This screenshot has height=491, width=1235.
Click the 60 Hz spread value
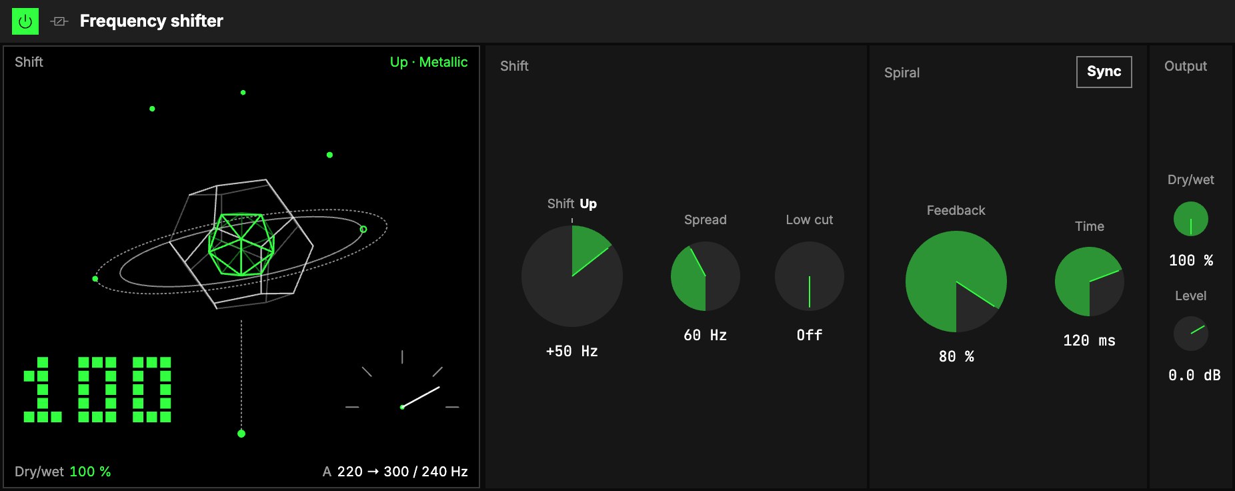tap(706, 336)
